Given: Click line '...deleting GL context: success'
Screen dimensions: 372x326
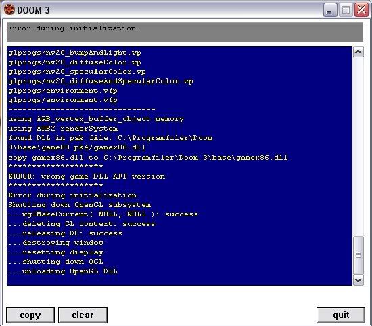Looking at the screenshot, I should 82,224.
